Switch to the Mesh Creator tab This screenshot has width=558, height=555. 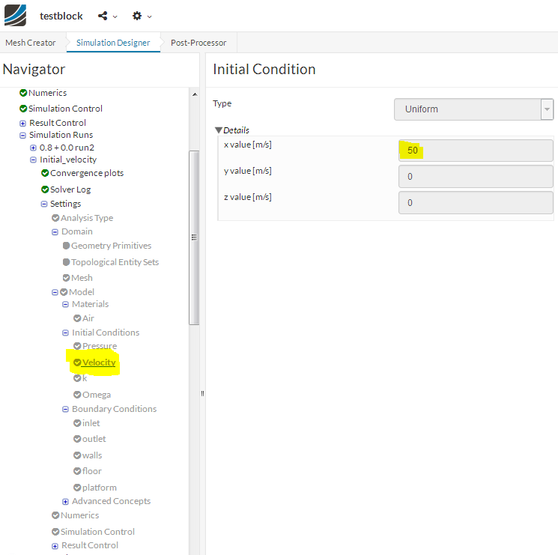pyautogui.click(x=31, y=43)
